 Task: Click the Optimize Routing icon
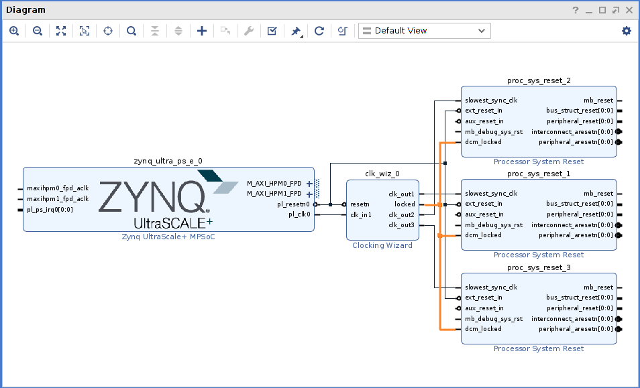(342, 31)
